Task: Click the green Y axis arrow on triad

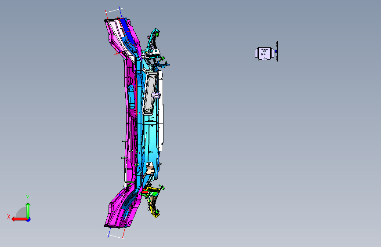Action: [x=28, y=210]
